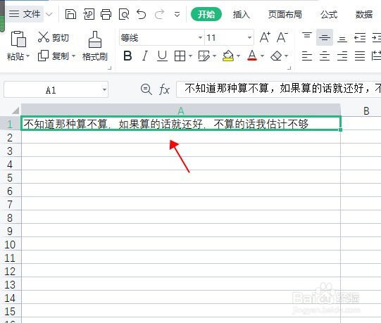Decrease indent icon
Image resolution: width=381 pixels, height=323 pixels.
click(x=360, y=38)
